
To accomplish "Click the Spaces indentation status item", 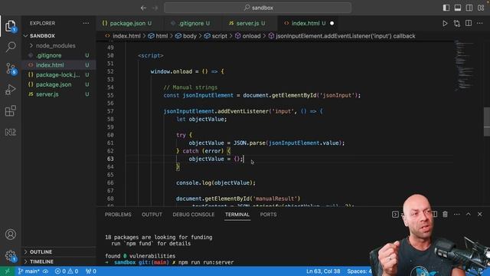I will pyautogui.click(x=359, y=271).
